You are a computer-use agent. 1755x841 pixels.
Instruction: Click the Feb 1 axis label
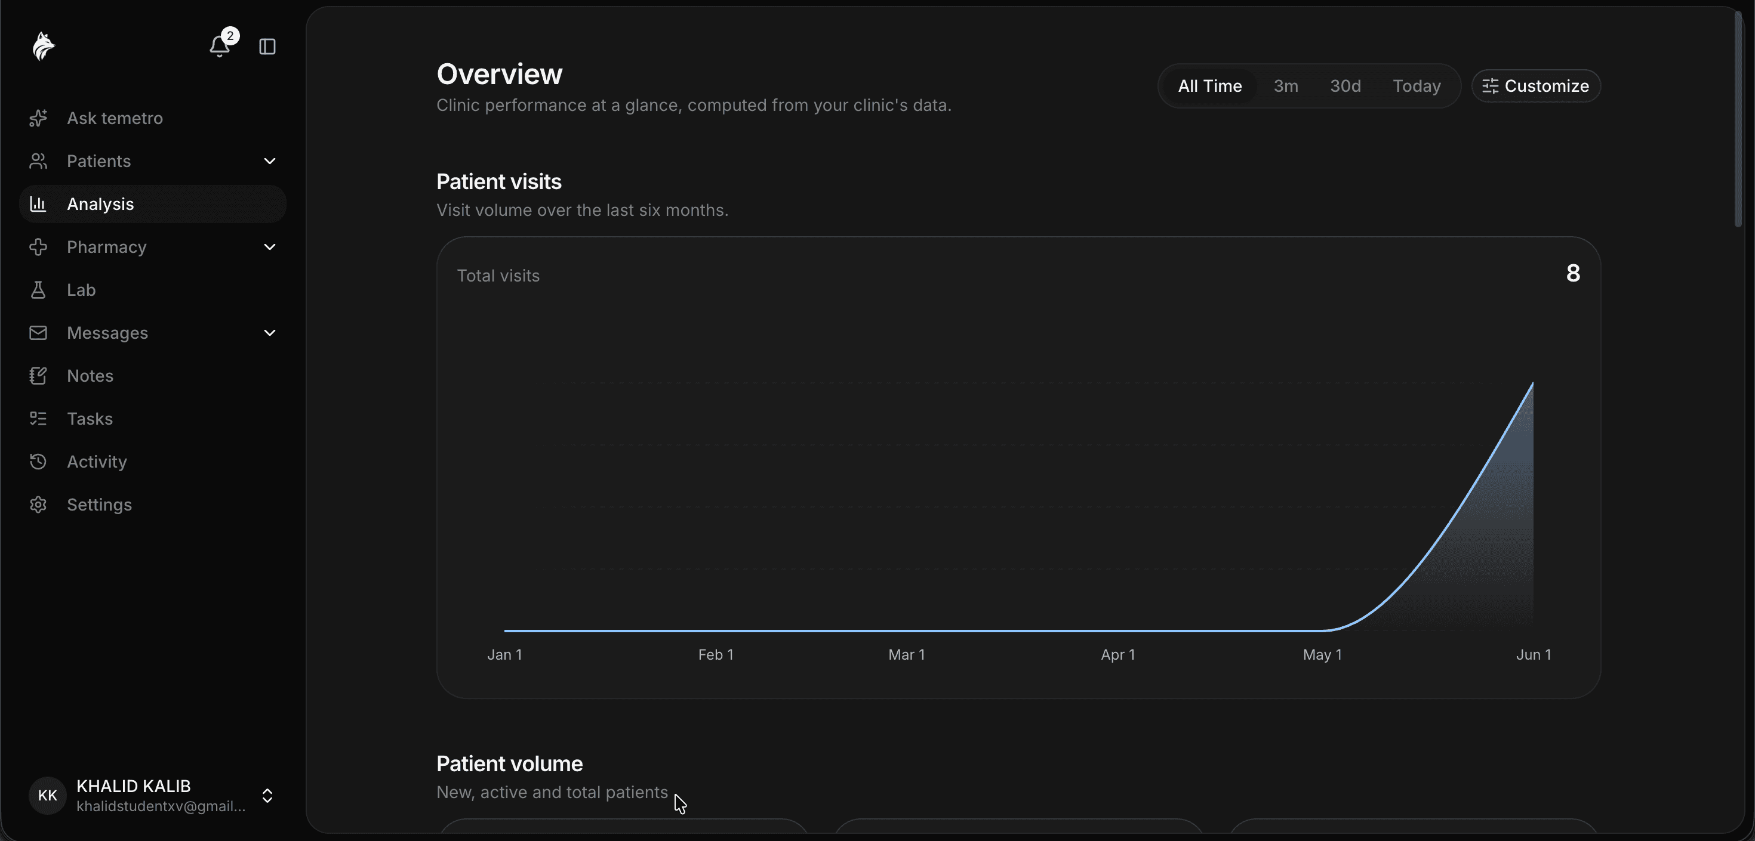click(x=715, y=654)
